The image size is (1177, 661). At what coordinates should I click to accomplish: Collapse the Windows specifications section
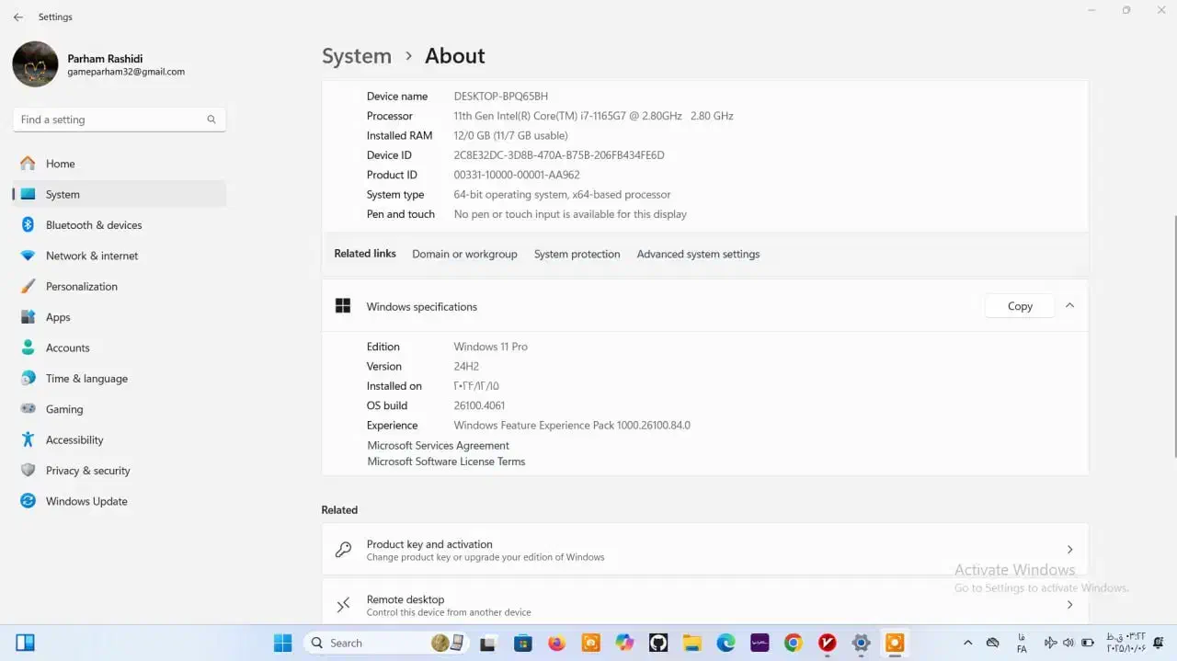coord(1069,306)
